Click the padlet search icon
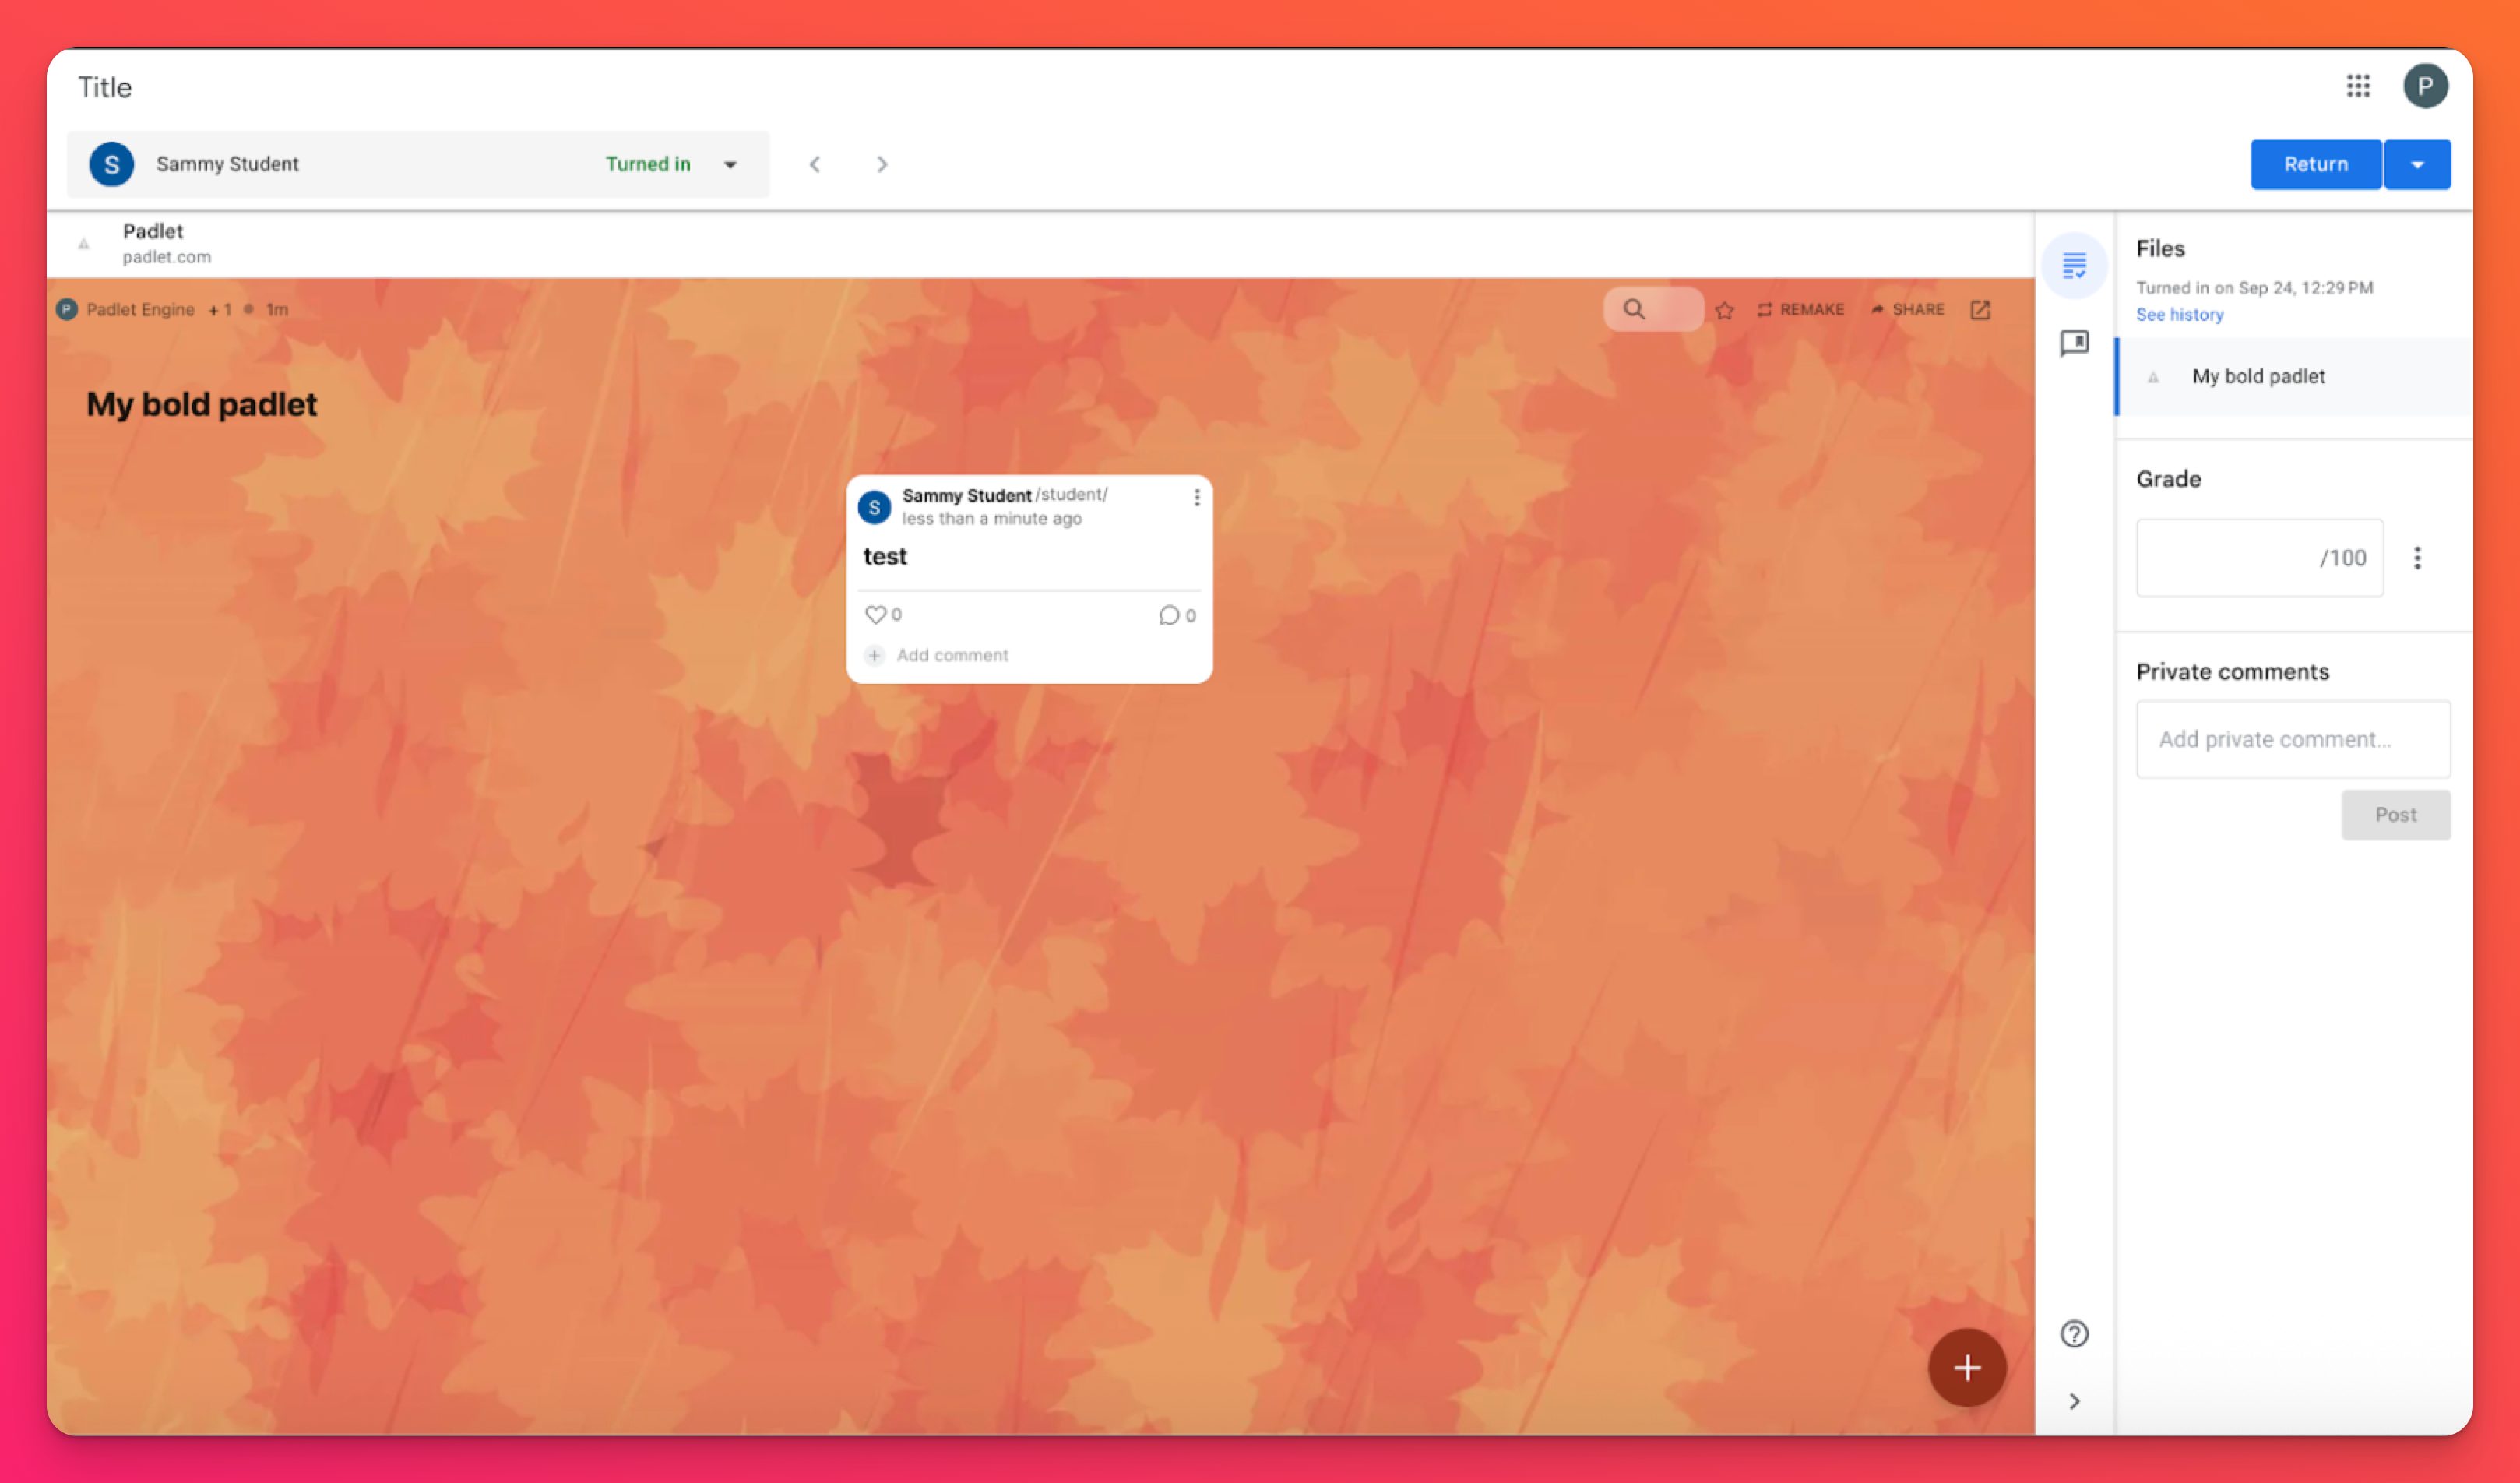 1633,309
